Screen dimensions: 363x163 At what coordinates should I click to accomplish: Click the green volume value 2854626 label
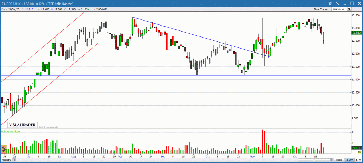[x=357, y=147]
